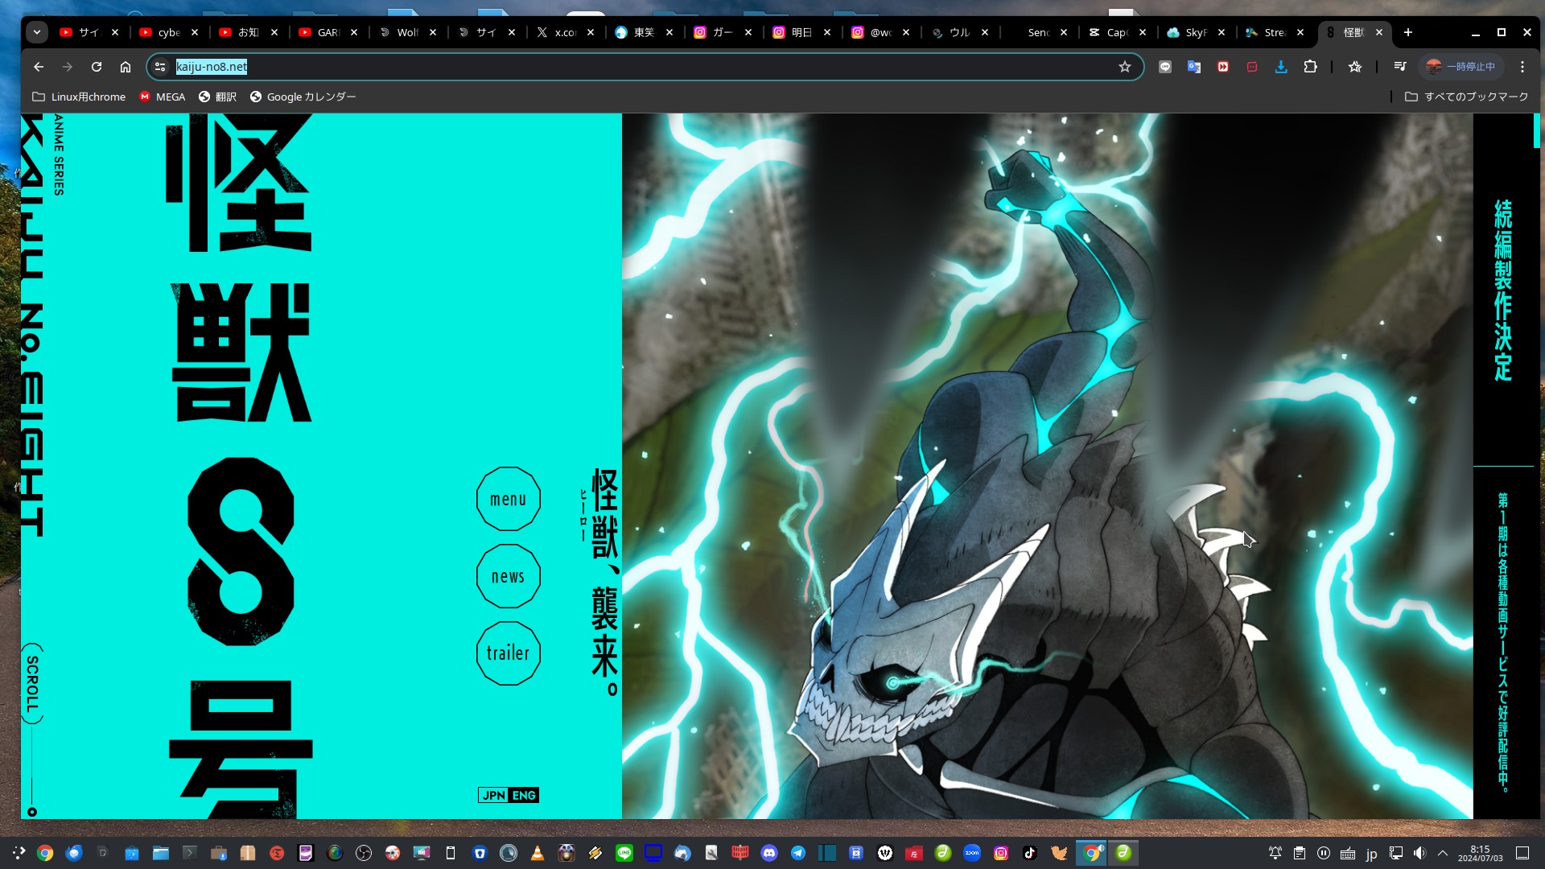Screen dimensions: 1545x869
Task: Click the octagonal menu button
Action: tap(508, 499)
